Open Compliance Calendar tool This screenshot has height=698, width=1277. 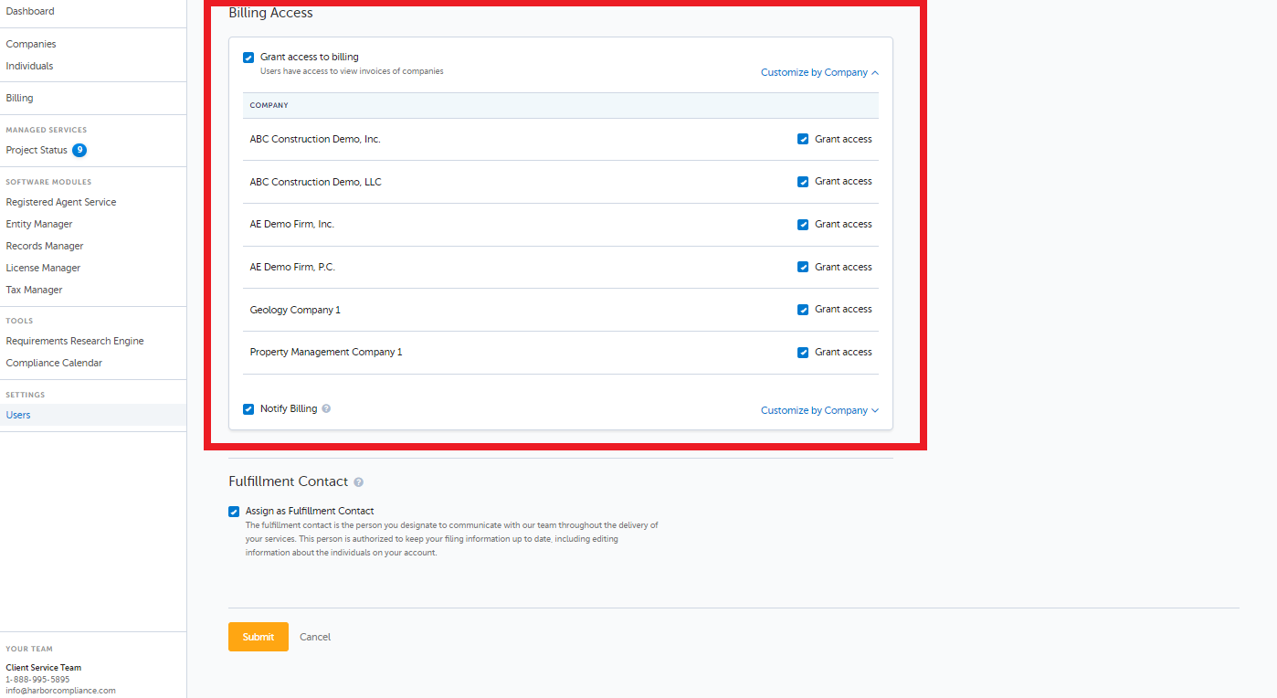pos(54,363)
